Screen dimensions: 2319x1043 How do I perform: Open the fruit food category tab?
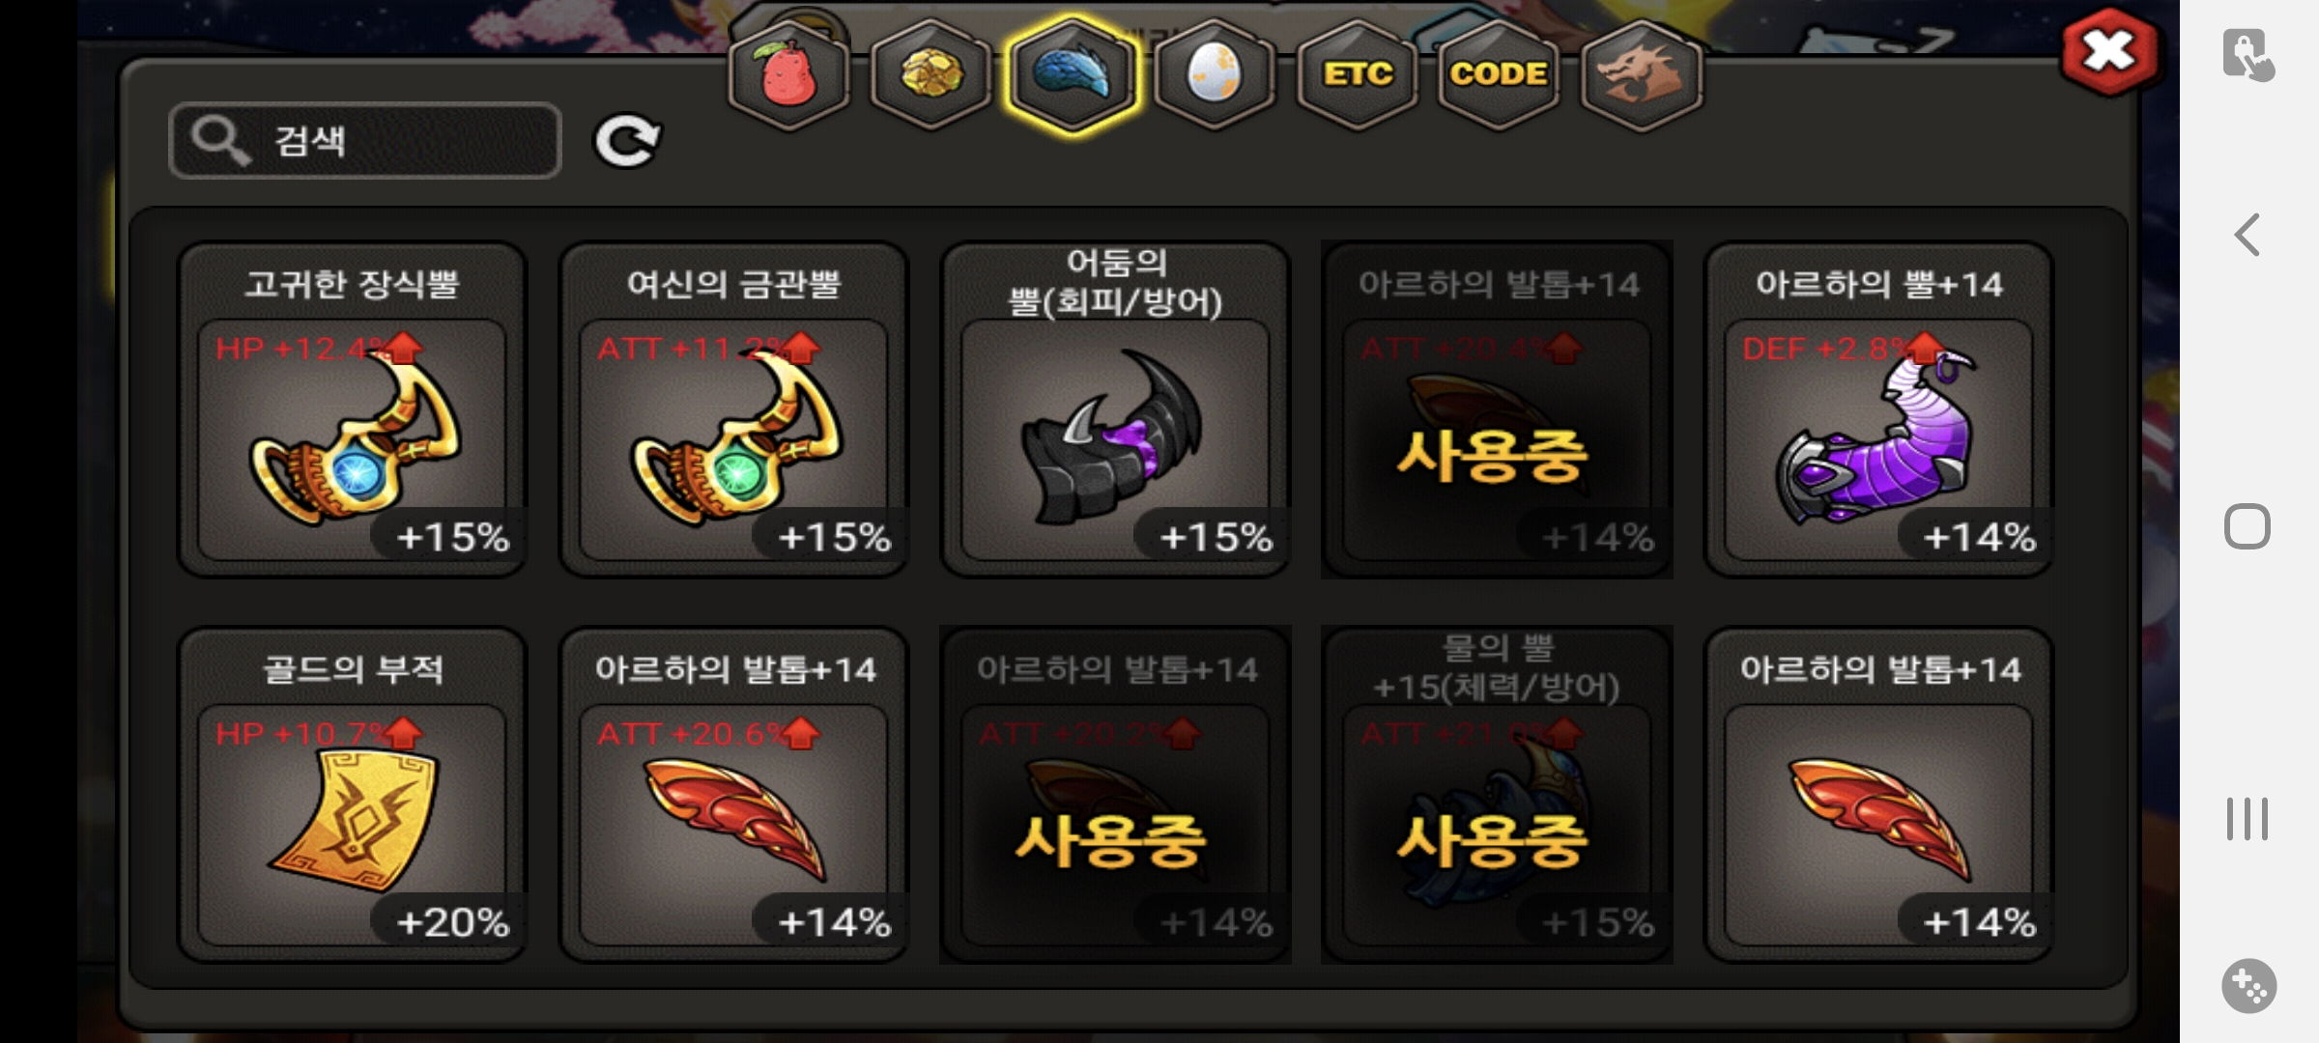coord(789,75)
